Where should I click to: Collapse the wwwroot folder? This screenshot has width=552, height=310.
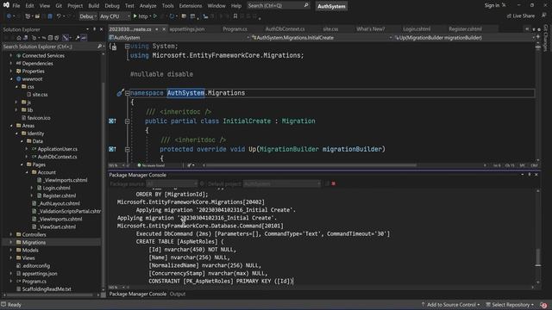coord(11,78)
